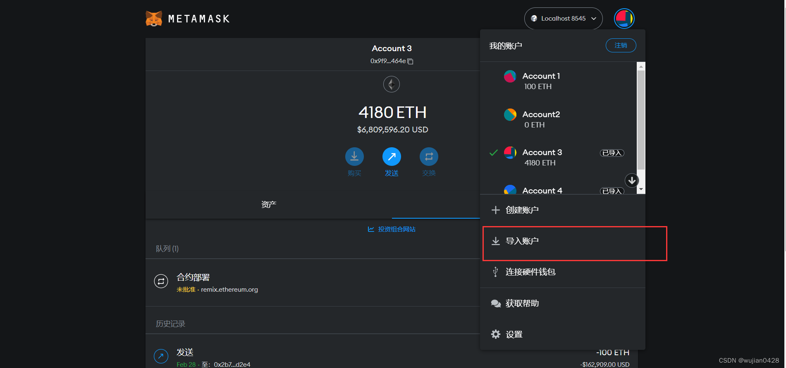The height and width of the screenshot is (368, 786).
Task: Click the chat bubbles icon beside 获取帮助
Action: point(495,303)
